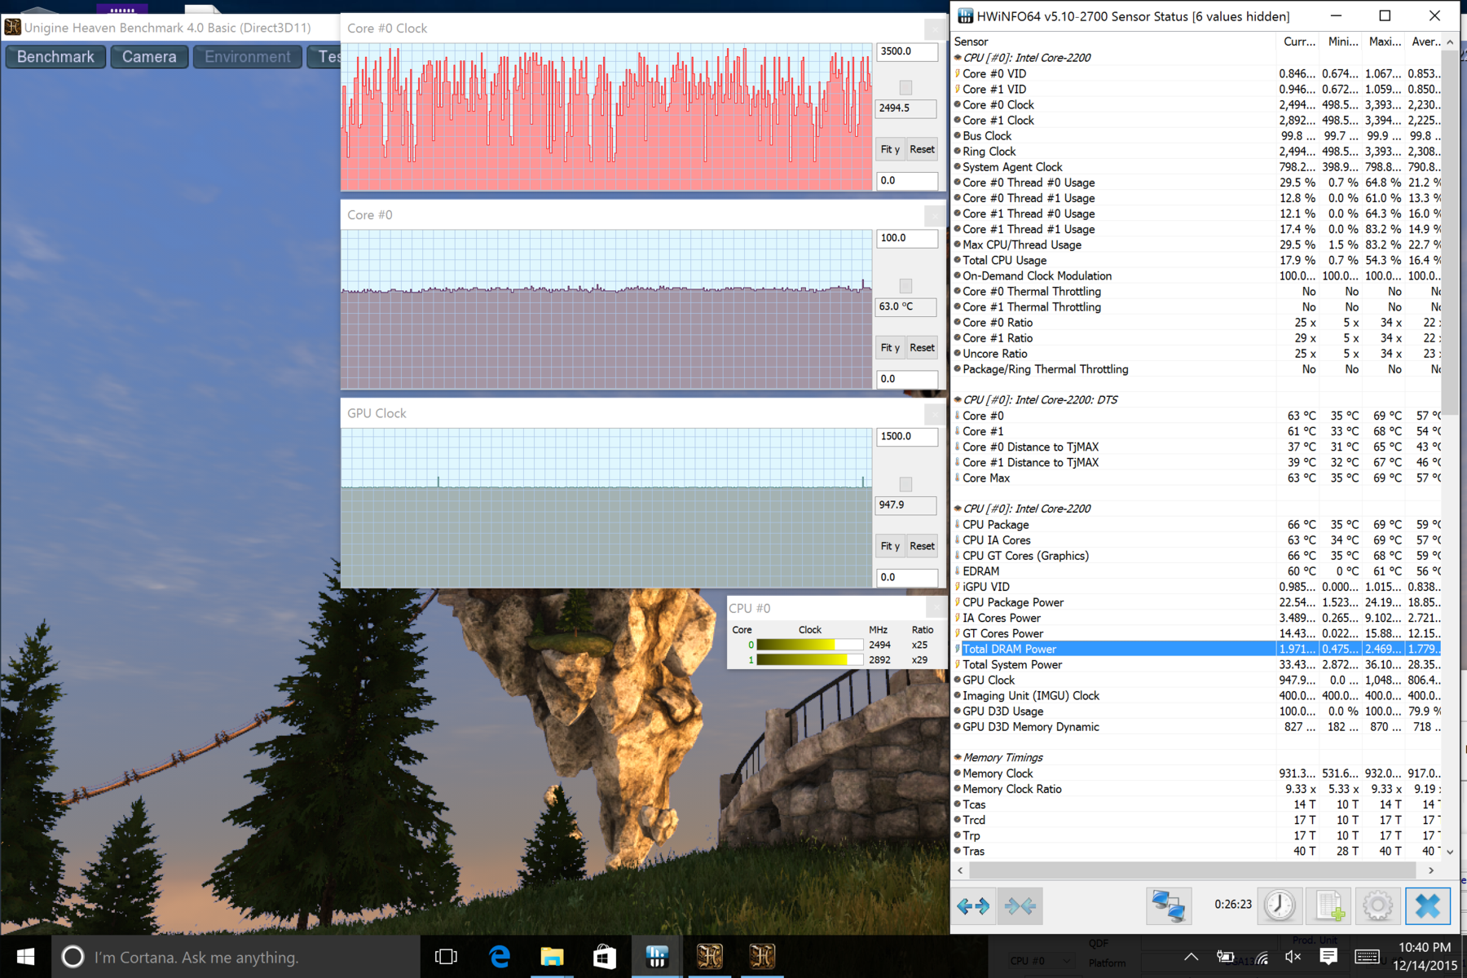Open the Microsoft Edge taskbar icon
Viewport: 1467px width, 978px height.
click(x=500, y=956)
